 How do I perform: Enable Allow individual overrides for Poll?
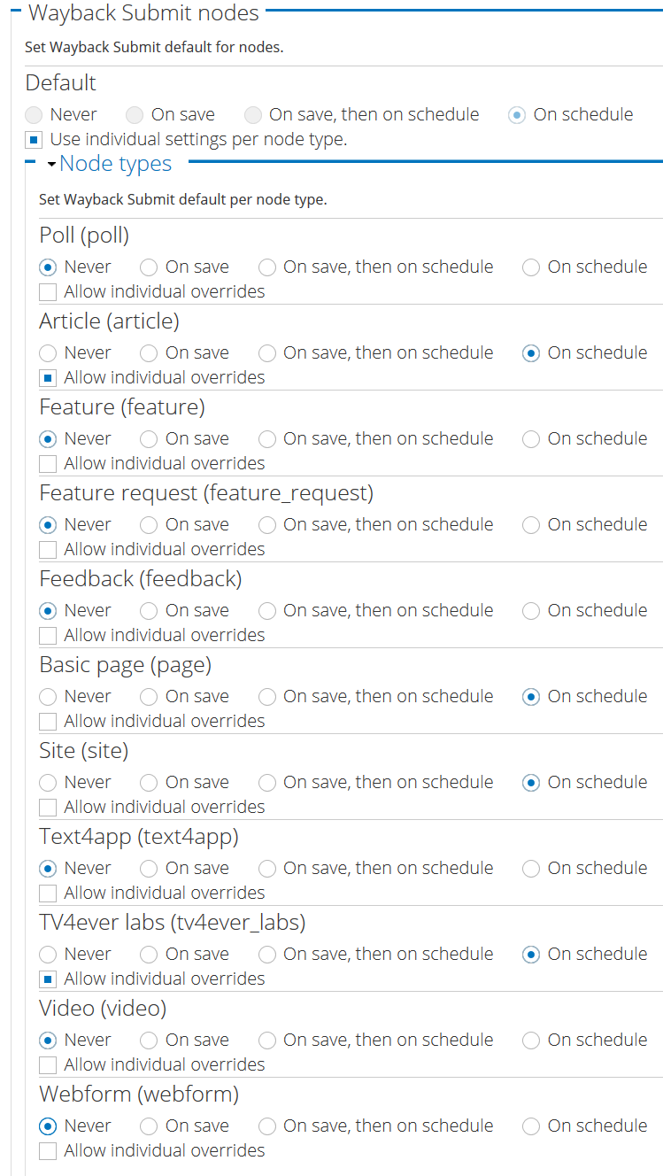(47, 291)
